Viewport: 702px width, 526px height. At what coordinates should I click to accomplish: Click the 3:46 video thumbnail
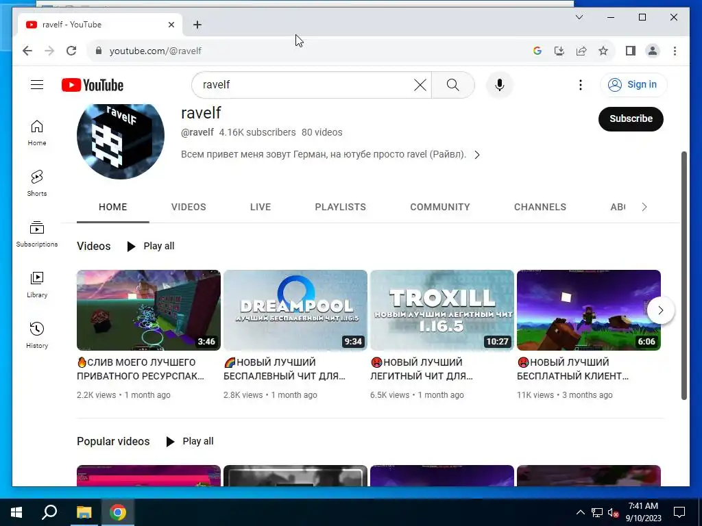[149, 310]
